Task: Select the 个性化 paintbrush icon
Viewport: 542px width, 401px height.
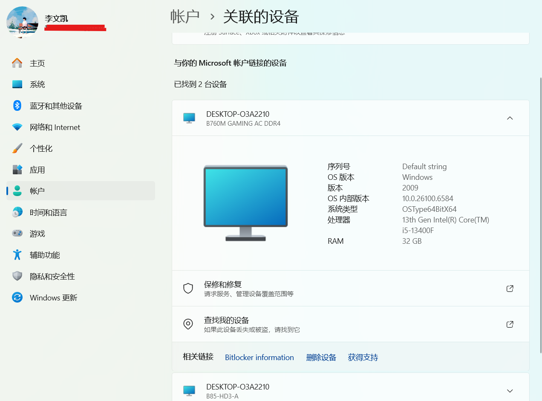Action: 17,148
